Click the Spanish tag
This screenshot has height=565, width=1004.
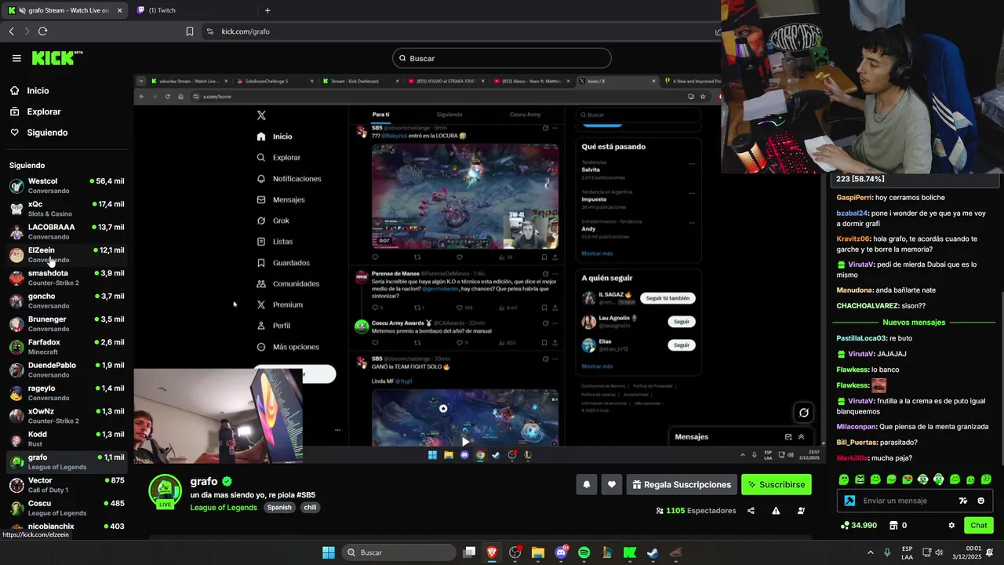pyautogui.click(x=279, y=508)
